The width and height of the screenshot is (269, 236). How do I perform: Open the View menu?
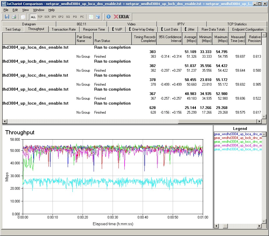tap(25, 10)
